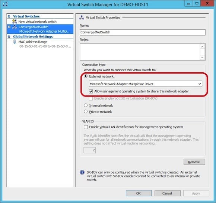The image size is (216, 203).
Task: Select the Private network radio button
Action: point(86,111)
